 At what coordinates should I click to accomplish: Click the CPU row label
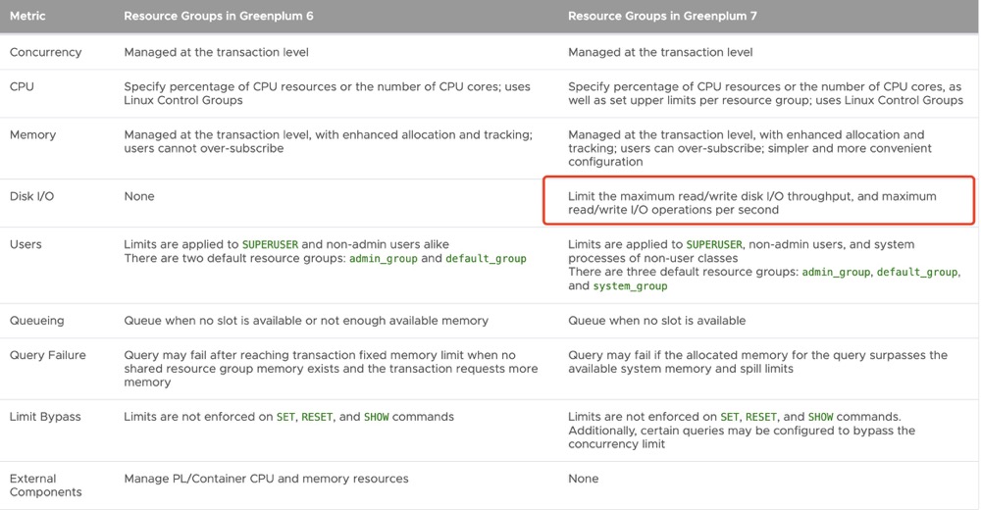22,86
